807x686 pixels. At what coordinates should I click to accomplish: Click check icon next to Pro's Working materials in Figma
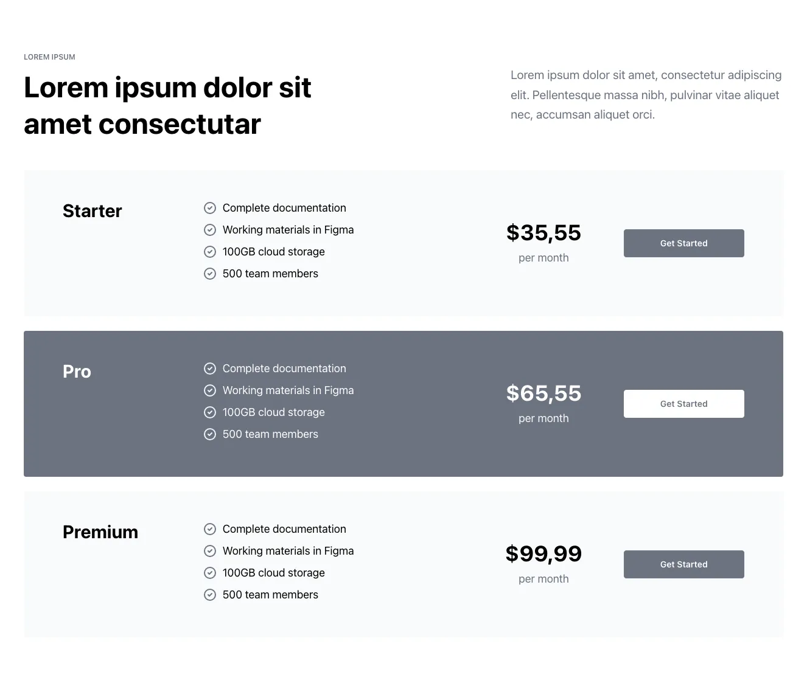pos(210,390)
